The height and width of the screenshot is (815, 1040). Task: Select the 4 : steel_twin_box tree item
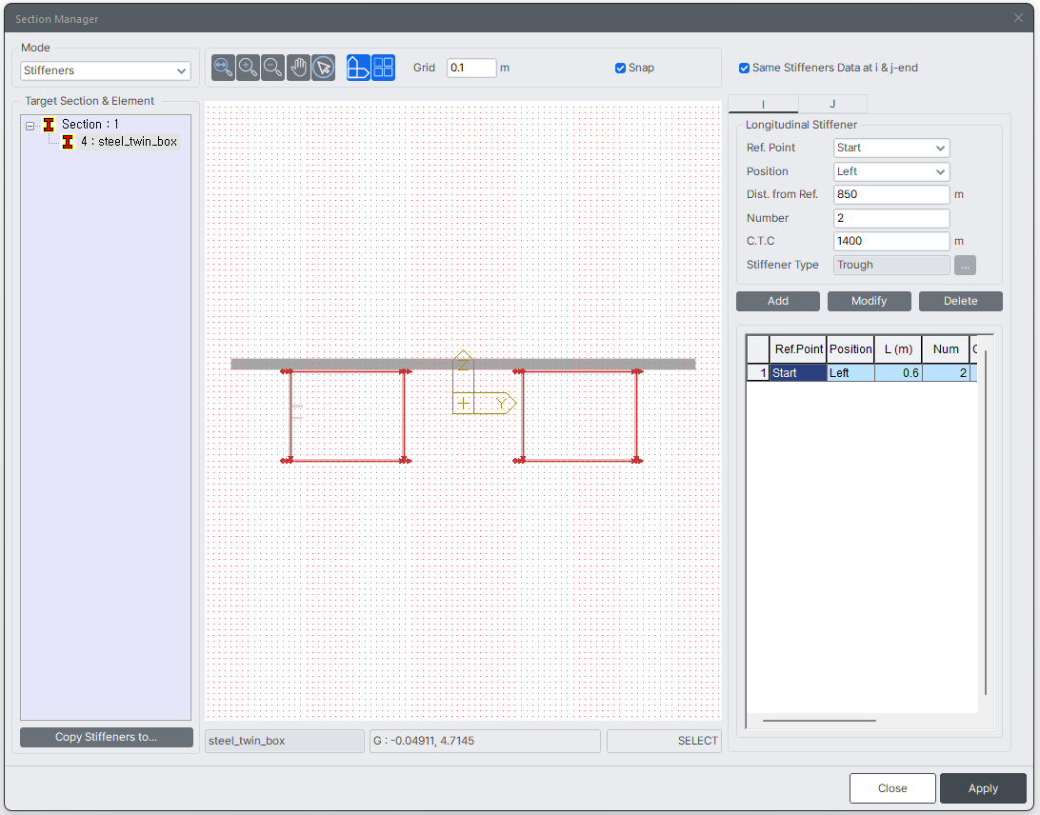click(x=129, y=142)
